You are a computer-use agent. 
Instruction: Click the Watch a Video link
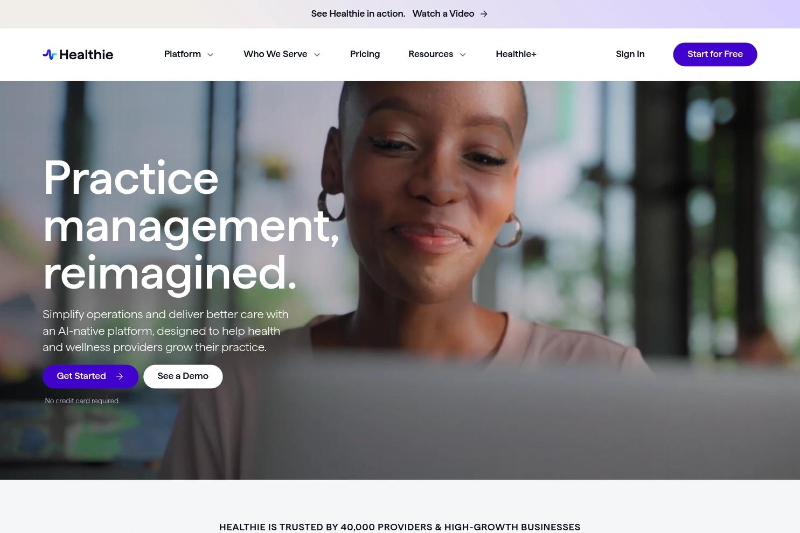[443, 14]
